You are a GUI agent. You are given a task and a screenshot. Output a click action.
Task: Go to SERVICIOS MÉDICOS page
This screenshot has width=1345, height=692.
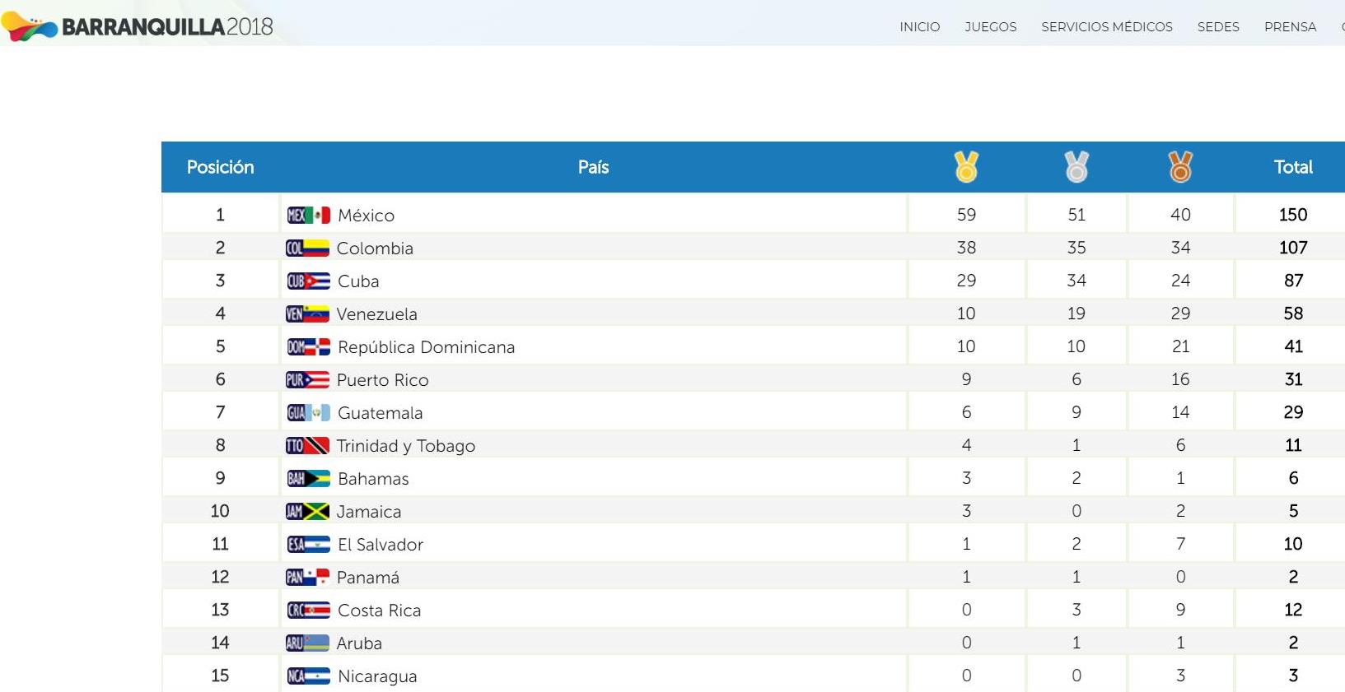1106,27
